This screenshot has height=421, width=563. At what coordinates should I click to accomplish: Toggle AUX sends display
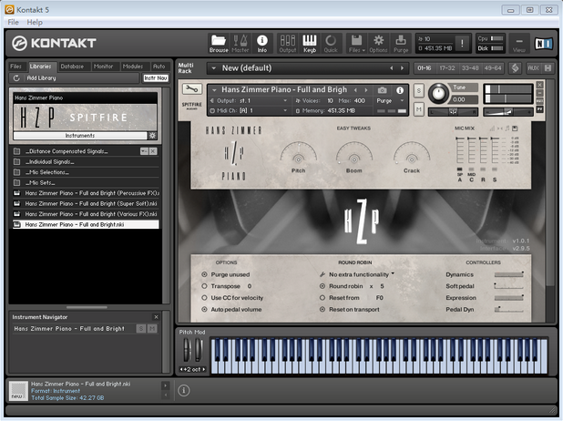[x=533, y=68]
